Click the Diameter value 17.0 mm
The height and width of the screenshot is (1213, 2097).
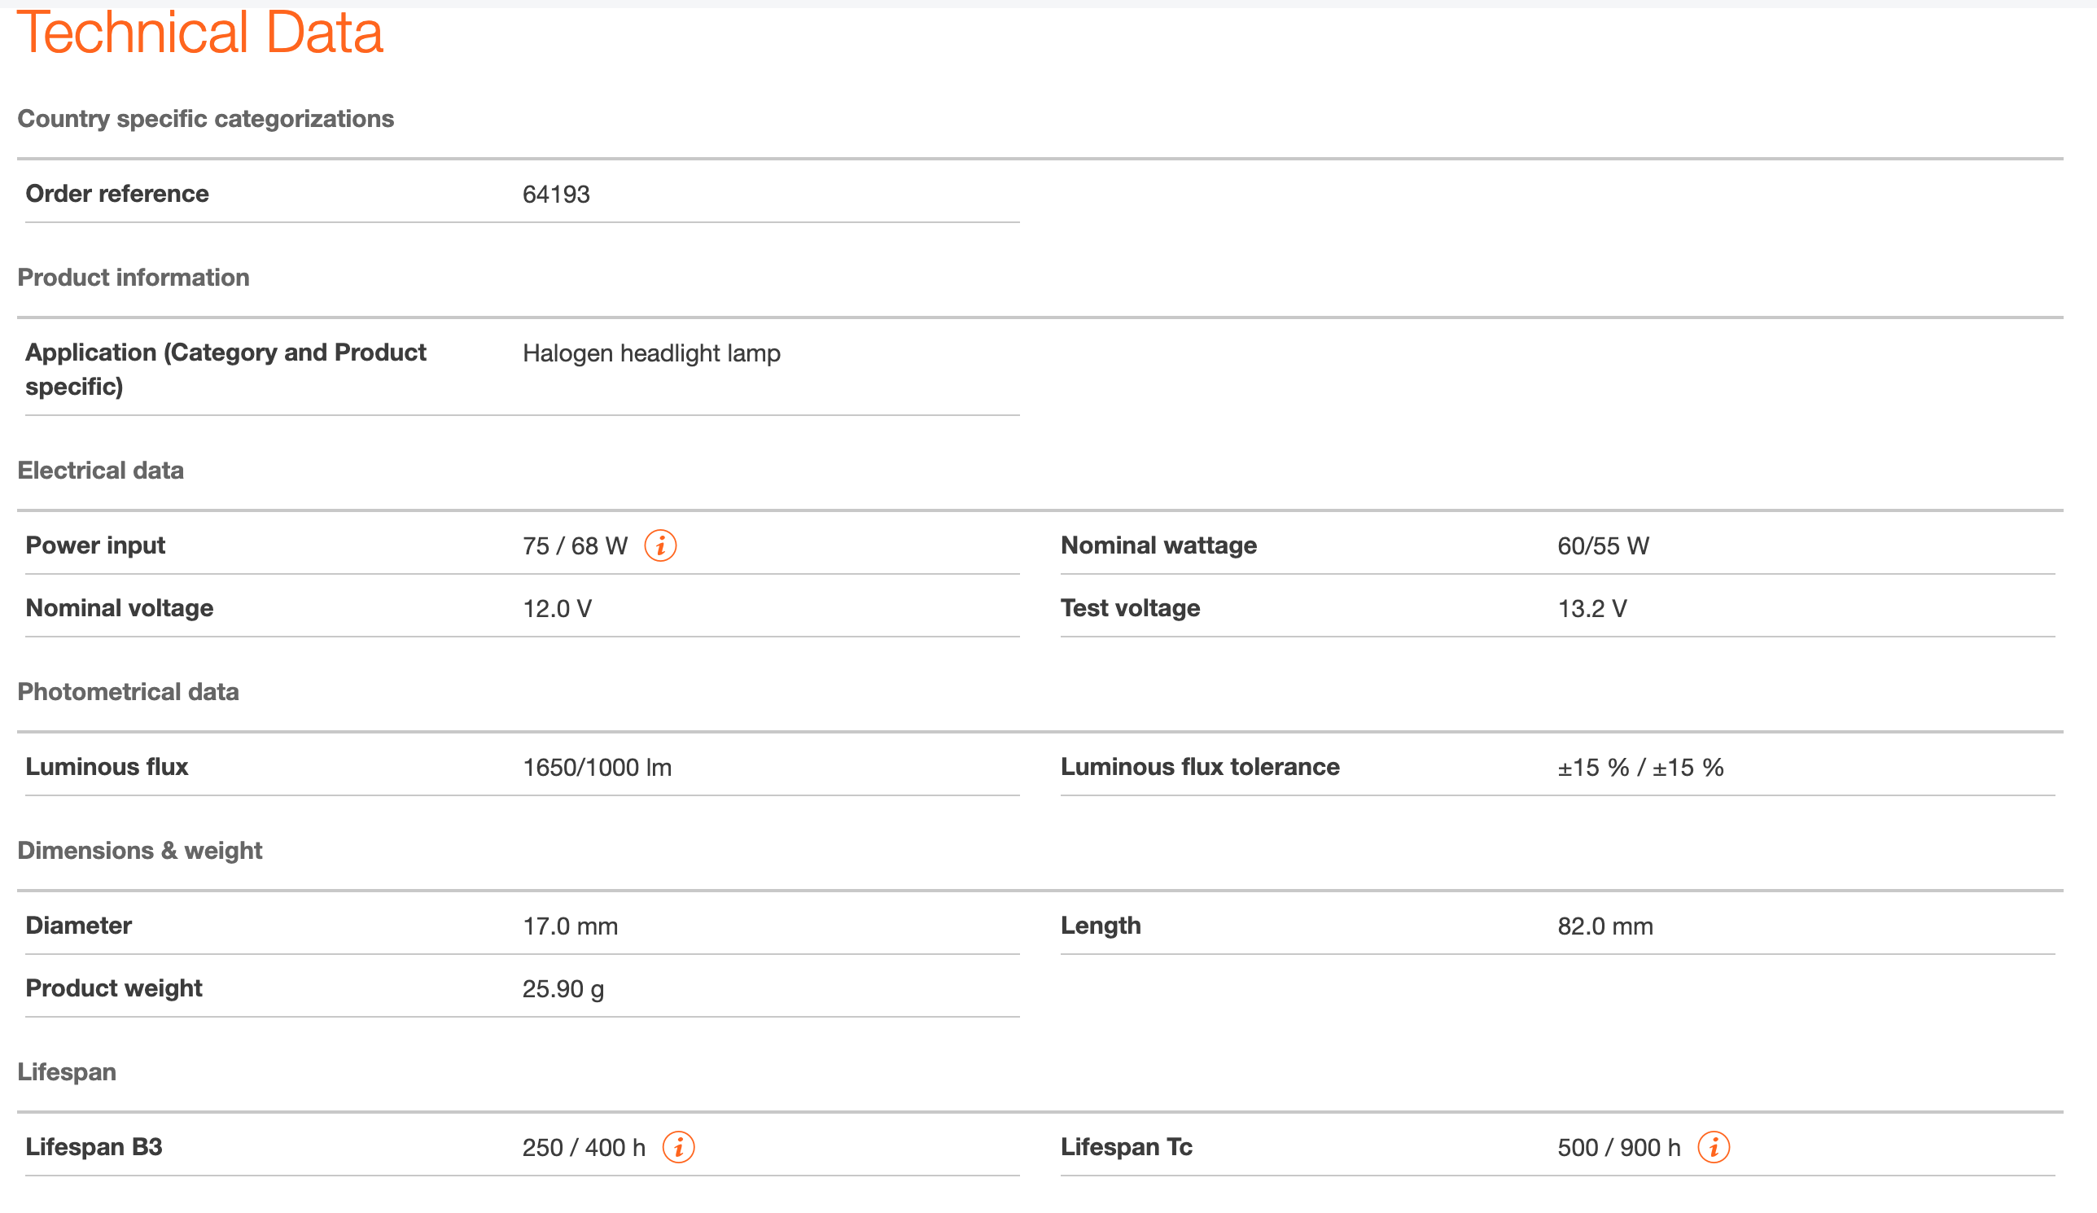(570, 926)
